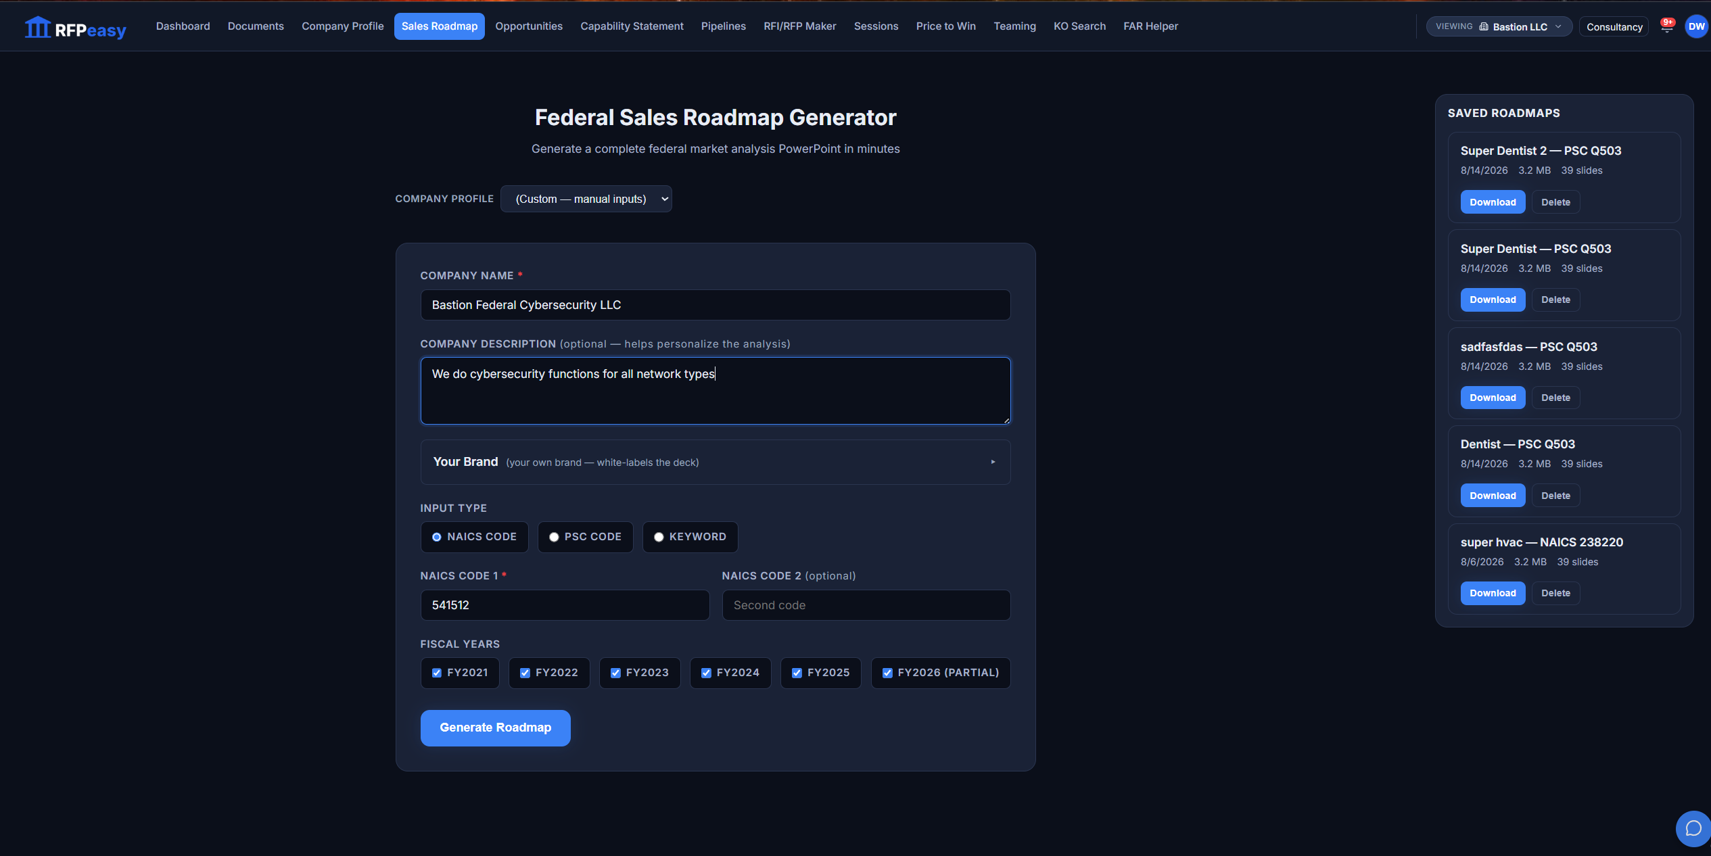Toggle the FY2025 checkbox

coord(797,673)
